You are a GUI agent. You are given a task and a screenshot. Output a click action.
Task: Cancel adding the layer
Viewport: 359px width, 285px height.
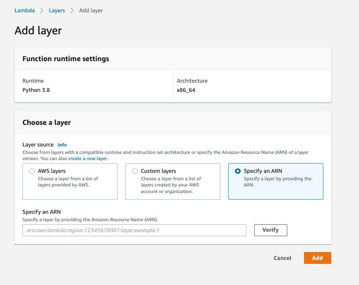point(282,258)
